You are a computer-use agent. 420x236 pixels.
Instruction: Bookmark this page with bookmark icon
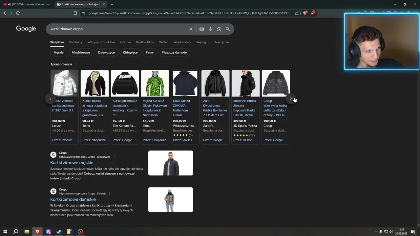pyautogui.click(x=75, y=13)
